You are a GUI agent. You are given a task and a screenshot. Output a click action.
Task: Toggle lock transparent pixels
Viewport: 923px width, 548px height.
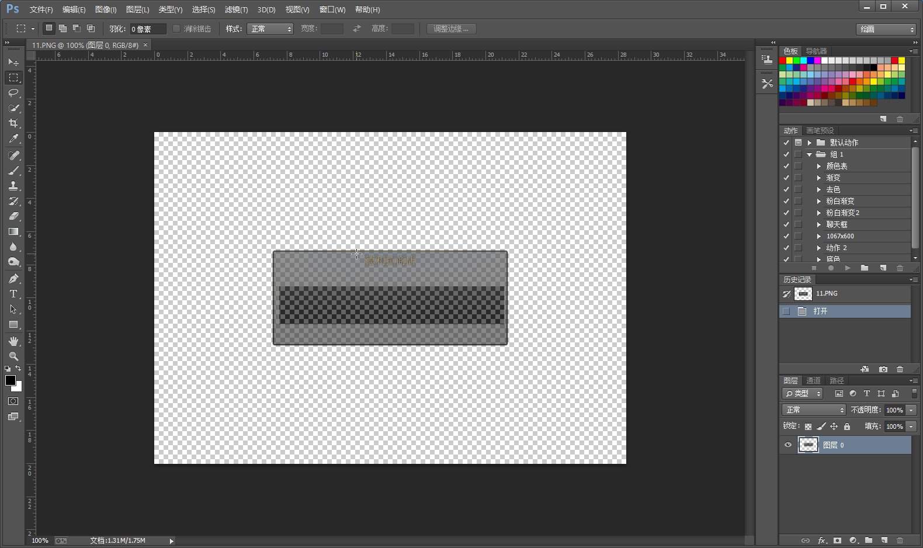(x=808, y=426)
